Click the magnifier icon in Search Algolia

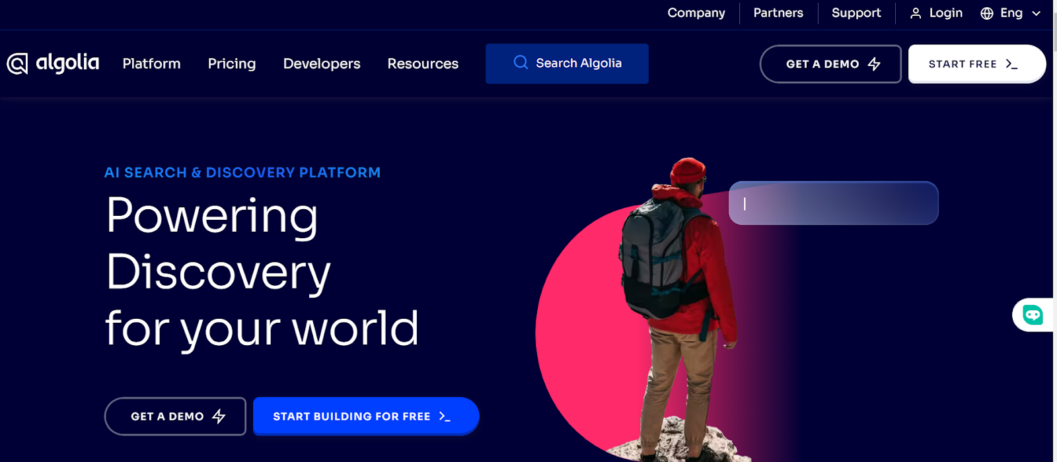coord(521,63)
